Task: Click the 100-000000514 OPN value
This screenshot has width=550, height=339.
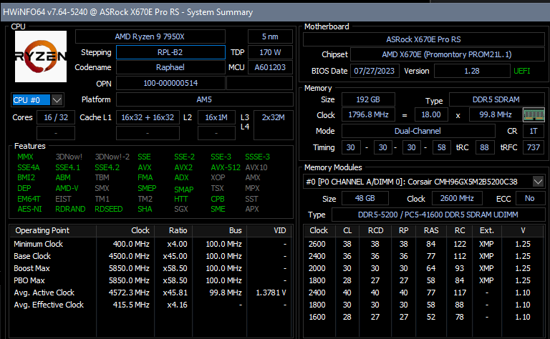Action: click(170, 84)
